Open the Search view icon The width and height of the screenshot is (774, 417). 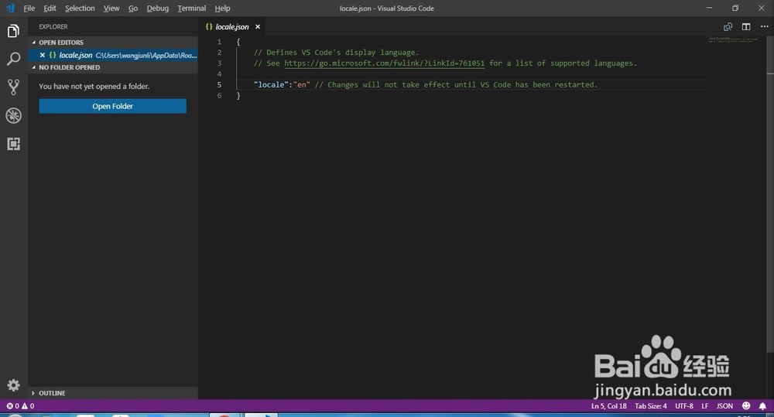pos(13,59)
